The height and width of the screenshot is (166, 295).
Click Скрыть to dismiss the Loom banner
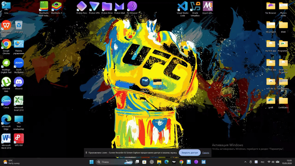206,152
